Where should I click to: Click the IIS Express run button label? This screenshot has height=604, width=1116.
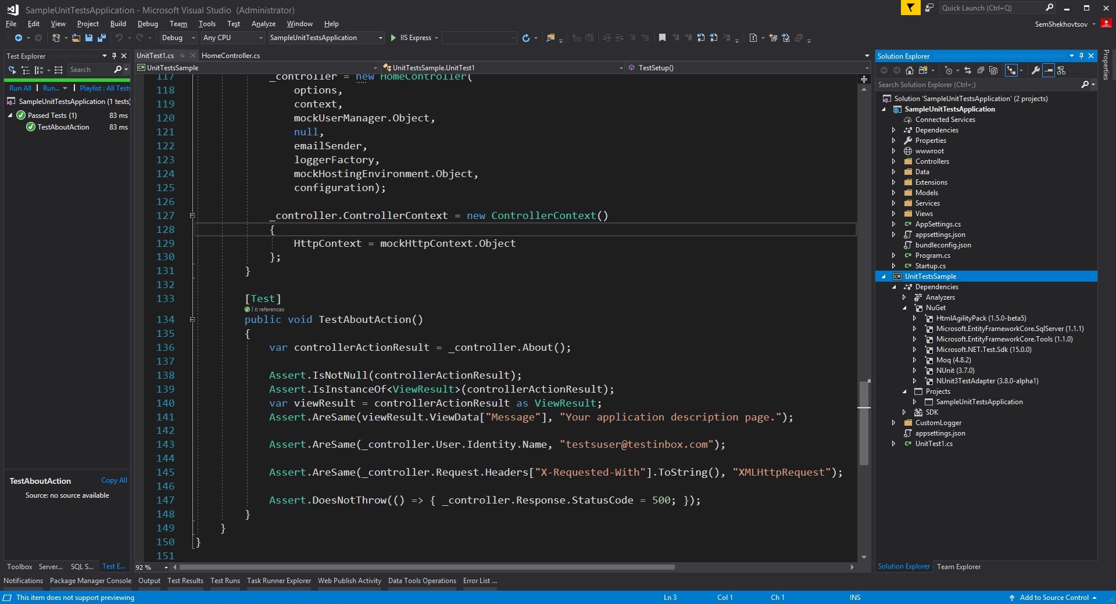(x=416, y=38)
